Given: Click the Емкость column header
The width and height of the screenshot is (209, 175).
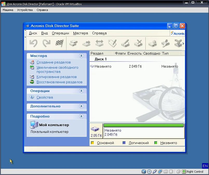Looking at the screenshot, I should [134, 53].
